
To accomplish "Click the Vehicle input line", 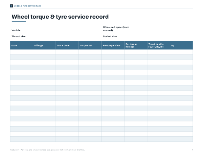I will (x=72, y=30).
